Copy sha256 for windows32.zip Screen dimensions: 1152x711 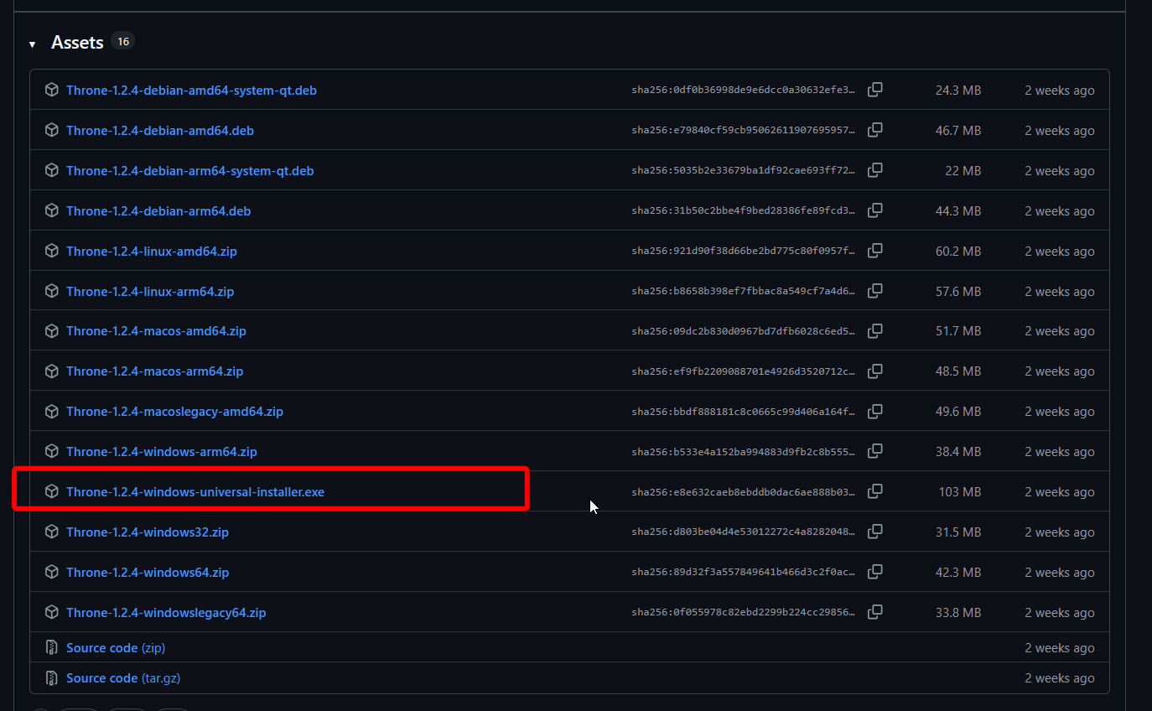[x=874, y=532]
